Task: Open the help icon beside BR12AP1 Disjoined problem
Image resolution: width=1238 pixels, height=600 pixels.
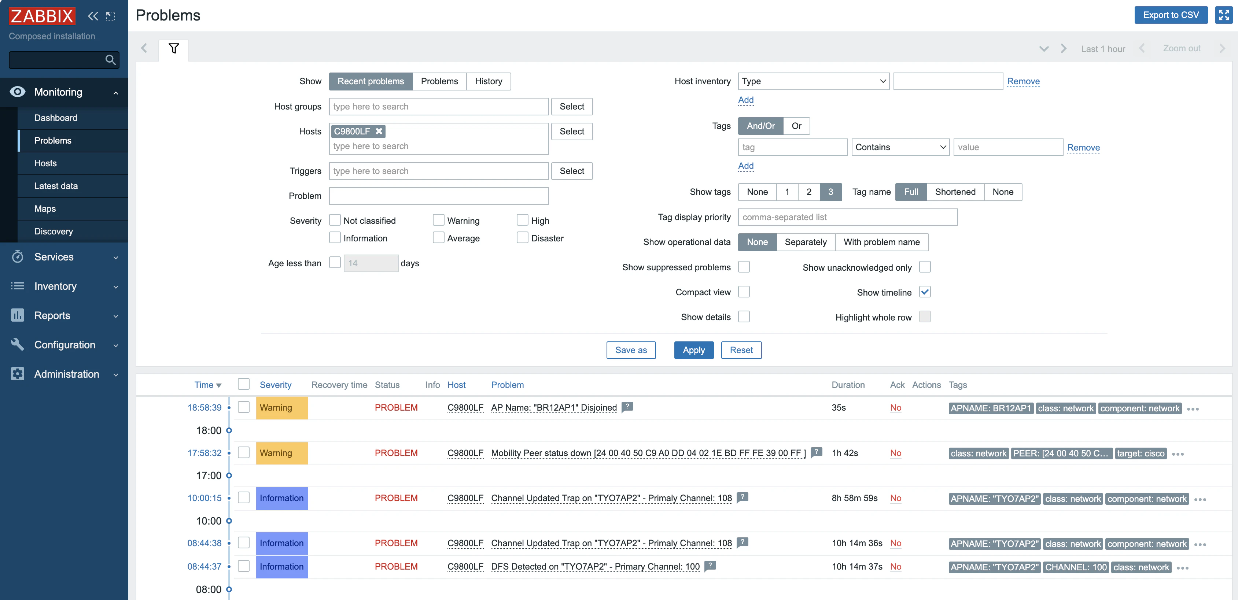Action: [627, 407]
